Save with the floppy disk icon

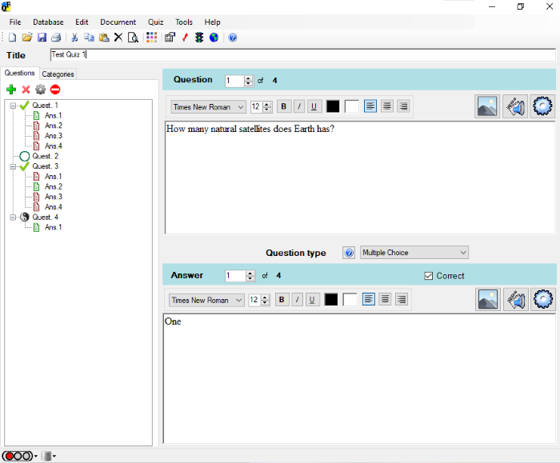42,38
